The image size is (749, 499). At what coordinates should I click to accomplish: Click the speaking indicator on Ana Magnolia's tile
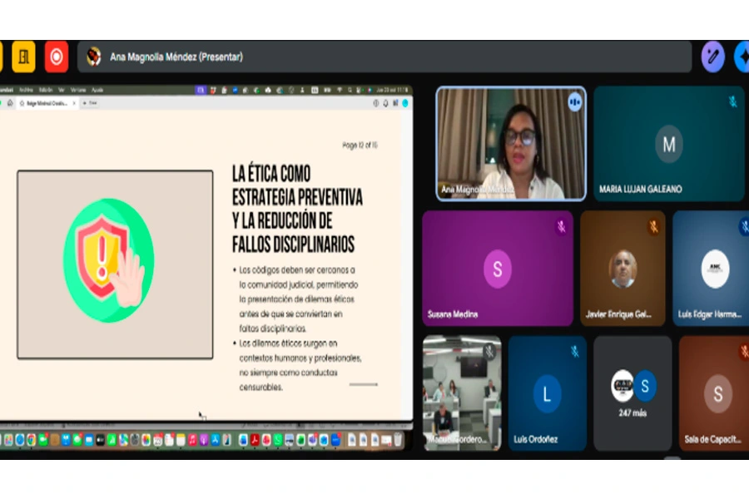(574, 101)
